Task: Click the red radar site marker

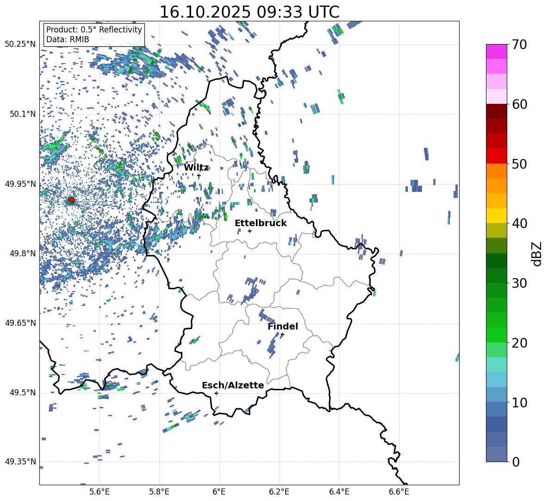Action: pyautogui.click(x=71, y=200)
